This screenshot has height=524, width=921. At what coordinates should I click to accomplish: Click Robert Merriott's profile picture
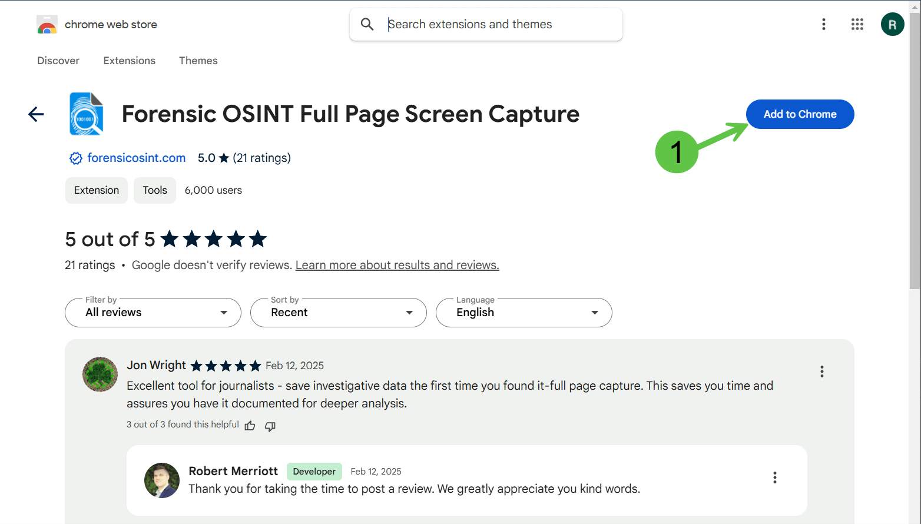(x=162, y=480)
